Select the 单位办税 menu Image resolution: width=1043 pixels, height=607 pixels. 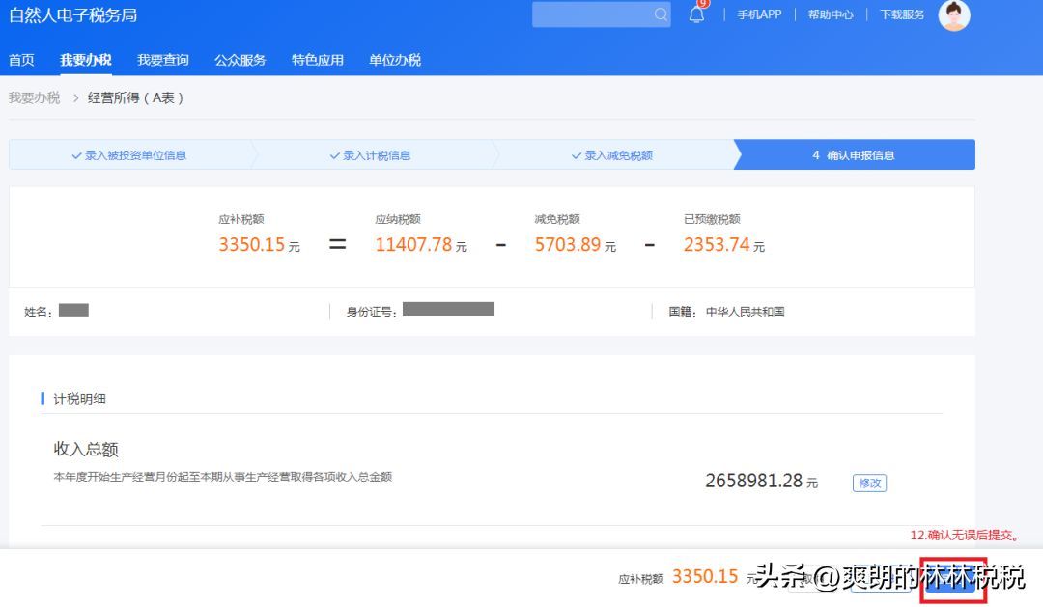(x=393, y=59)
